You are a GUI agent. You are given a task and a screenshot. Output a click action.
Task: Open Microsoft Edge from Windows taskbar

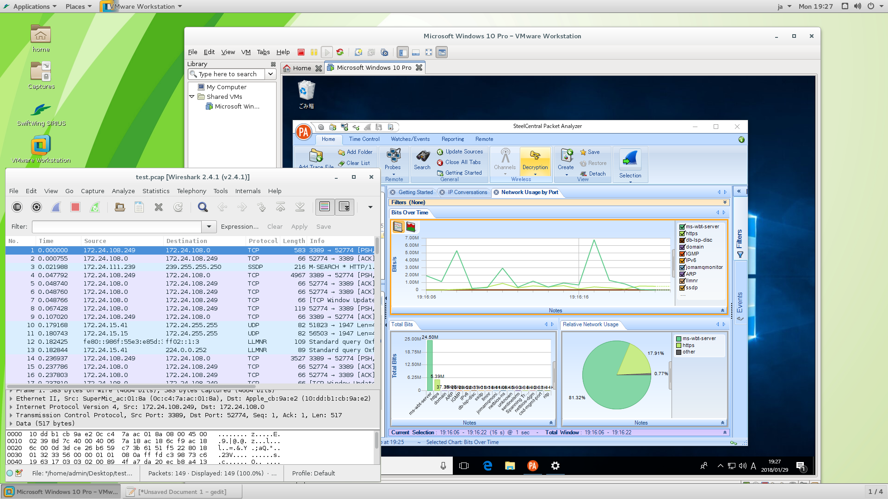[x=487, y=466]
